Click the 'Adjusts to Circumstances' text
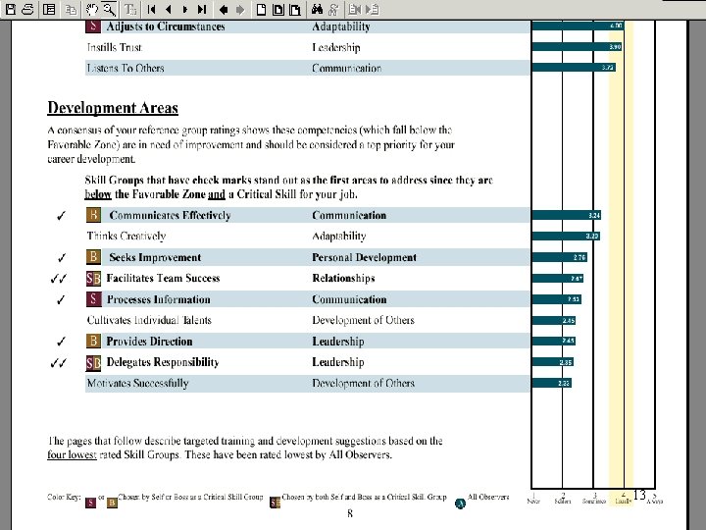The width and height of the screenshot is (706, 530). (166, 26)
